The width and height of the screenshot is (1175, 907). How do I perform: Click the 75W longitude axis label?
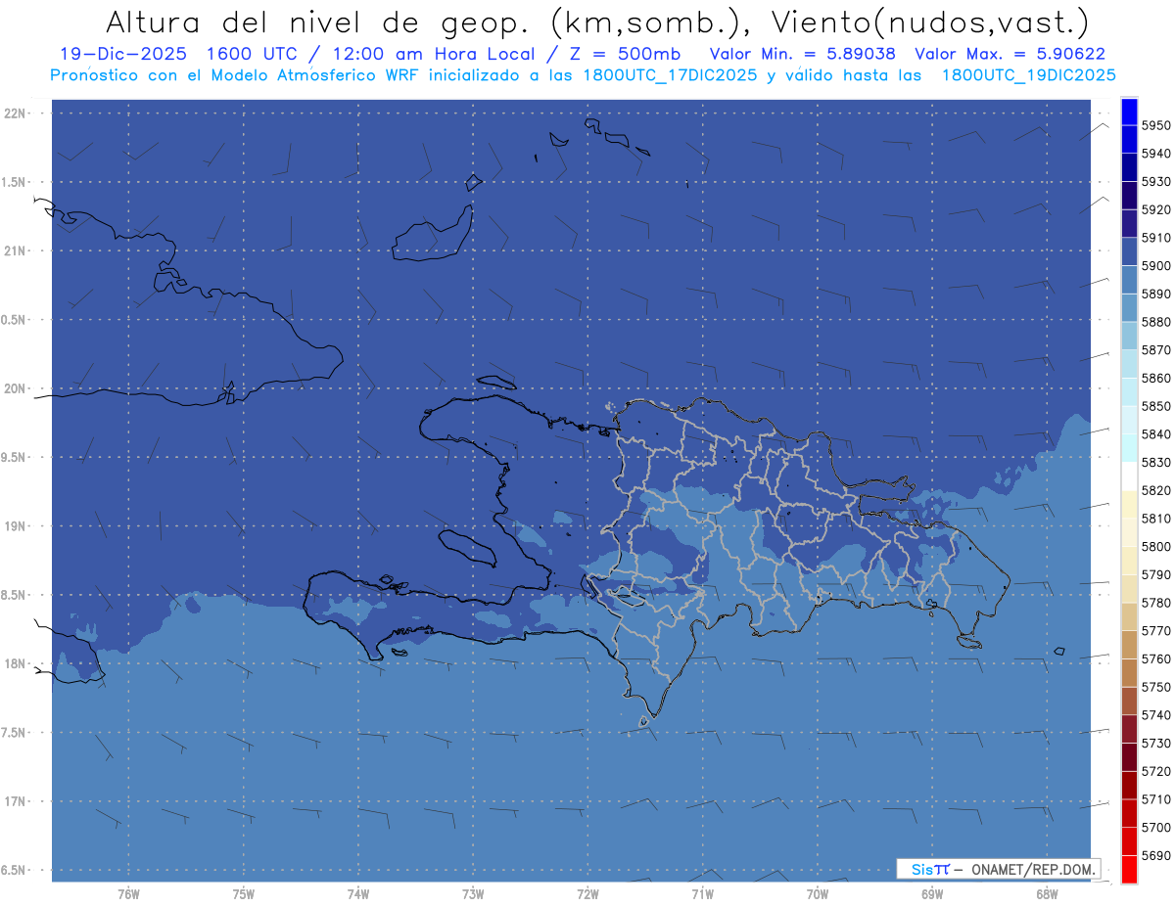[x=243, y=894]
